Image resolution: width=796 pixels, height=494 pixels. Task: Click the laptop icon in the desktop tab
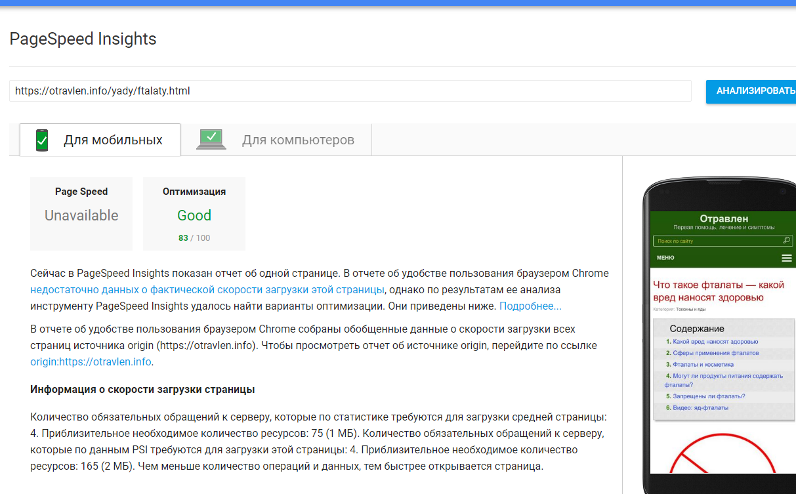211,139
